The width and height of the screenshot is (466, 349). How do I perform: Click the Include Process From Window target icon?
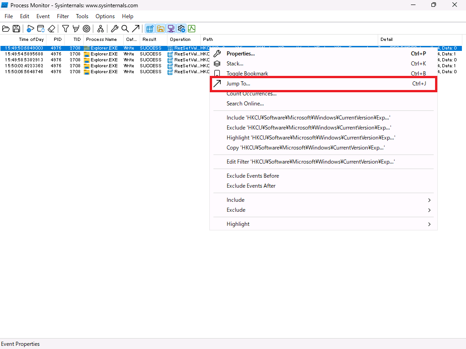pyautogui.click(x=86, y=29)
